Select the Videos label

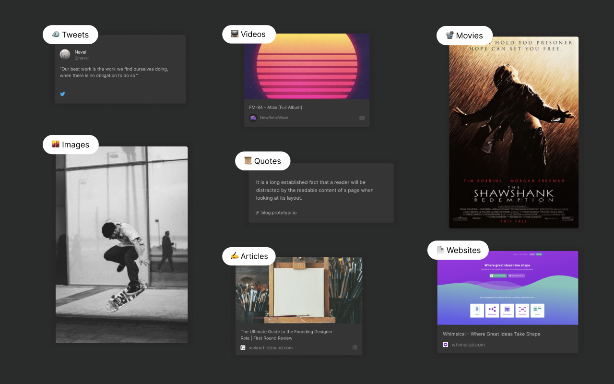[x=249, y=34]
